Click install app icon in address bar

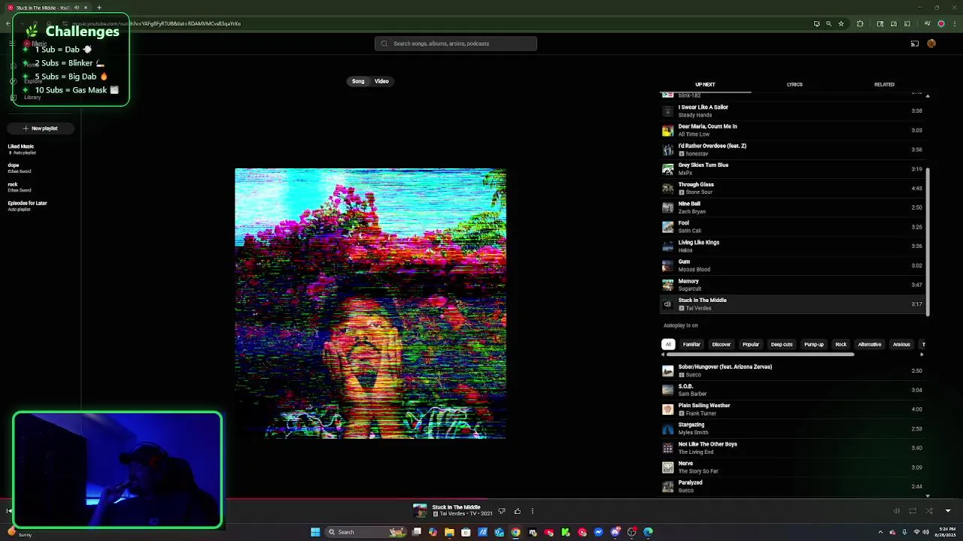pyautogui.click(x=816, y=23)
